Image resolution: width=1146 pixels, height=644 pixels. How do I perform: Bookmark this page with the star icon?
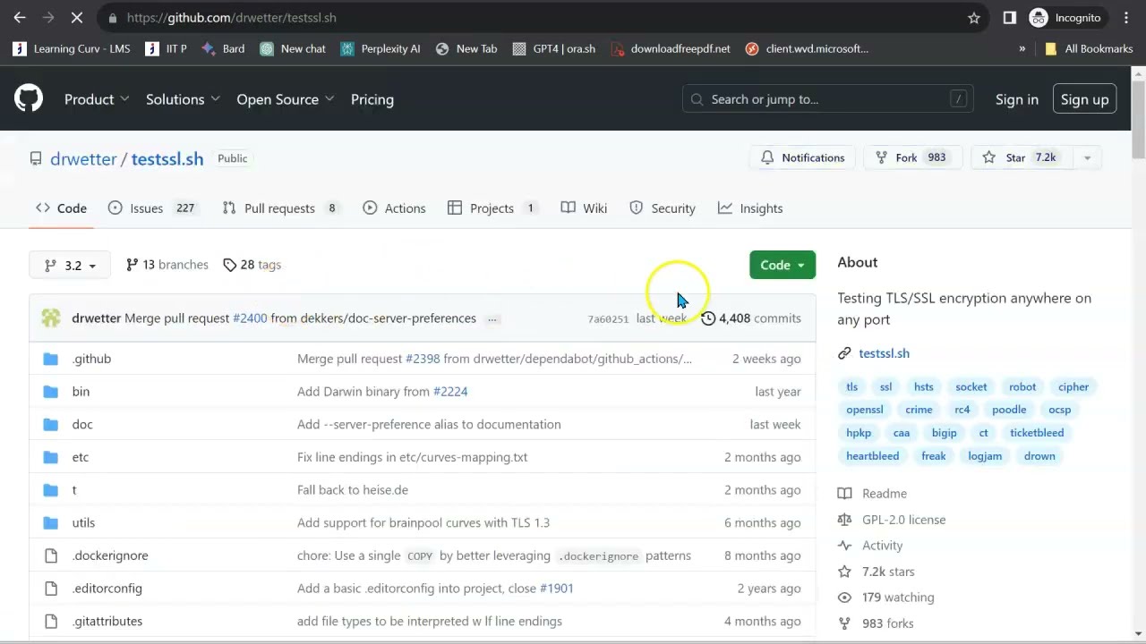point(973,18)
